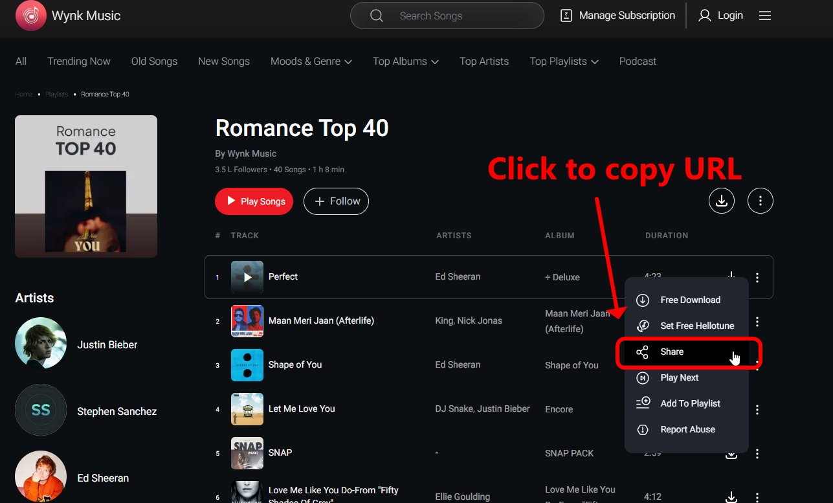This screenshot has height=503, width=833.
Task: Click King, Nick Jonas artist text
Action: 469,321
